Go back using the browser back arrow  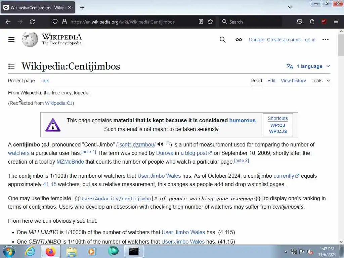(8, 22)
